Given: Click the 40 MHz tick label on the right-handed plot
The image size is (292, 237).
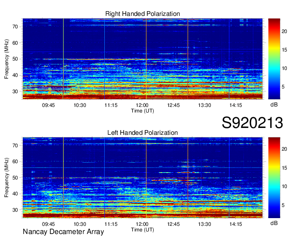Looking at the screenshot, I should (15, 76).
